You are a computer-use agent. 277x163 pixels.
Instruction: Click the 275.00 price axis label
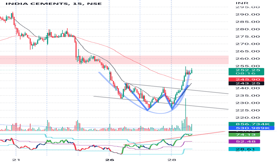pyautogui.click(x=248, y=37)
